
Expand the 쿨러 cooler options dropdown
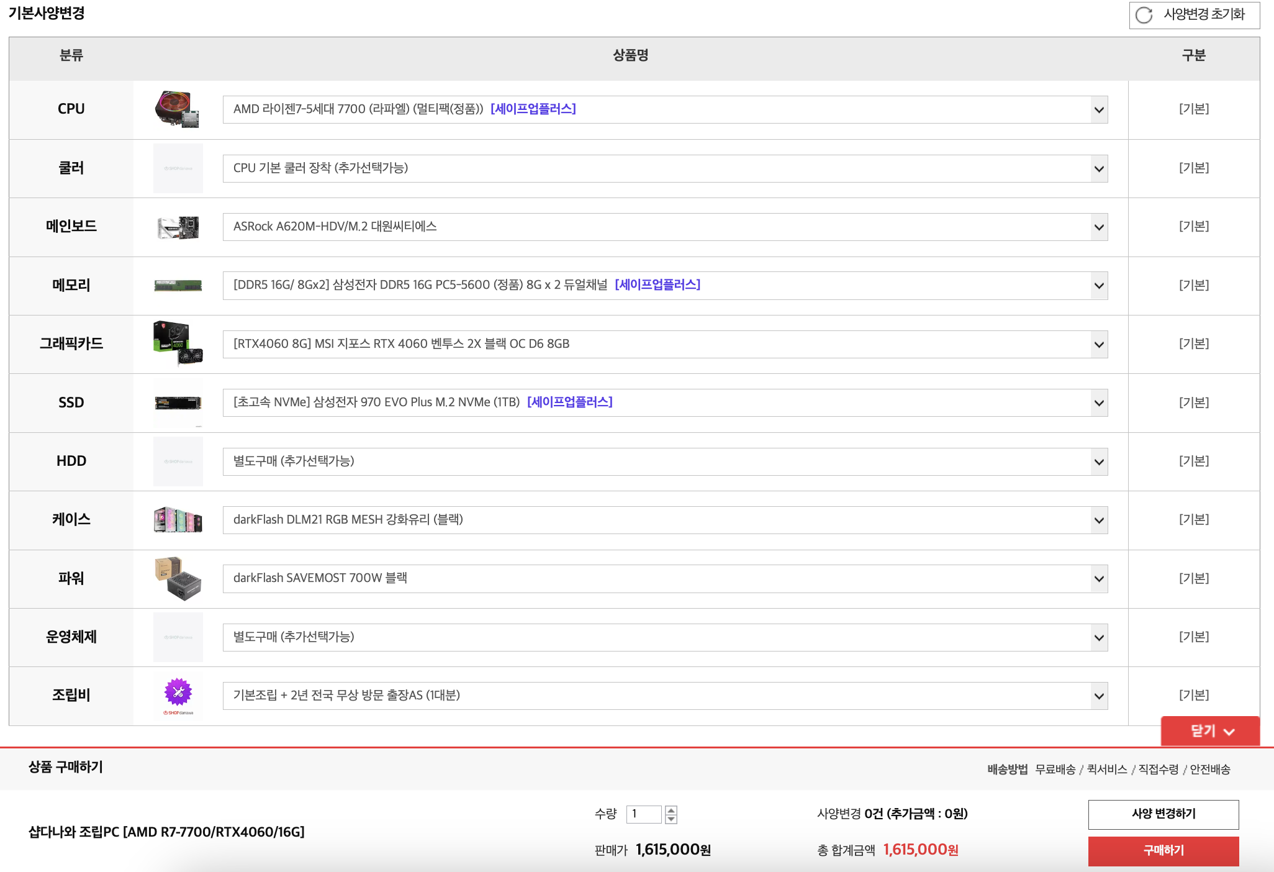point(664,168)
